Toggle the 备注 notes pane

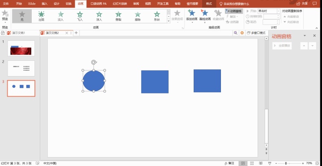point(229,163)
